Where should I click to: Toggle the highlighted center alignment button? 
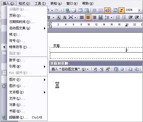(x=88, y=17)
